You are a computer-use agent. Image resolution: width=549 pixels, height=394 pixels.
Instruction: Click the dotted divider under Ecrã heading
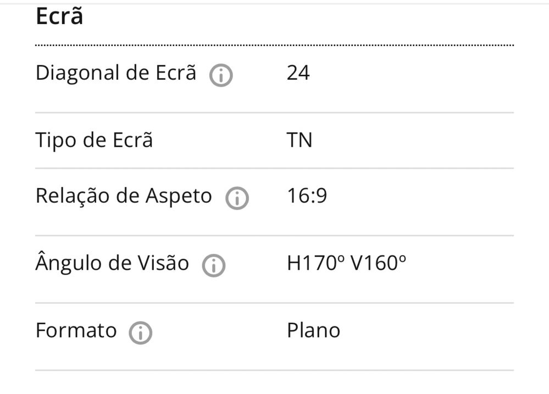pos(275,45)
